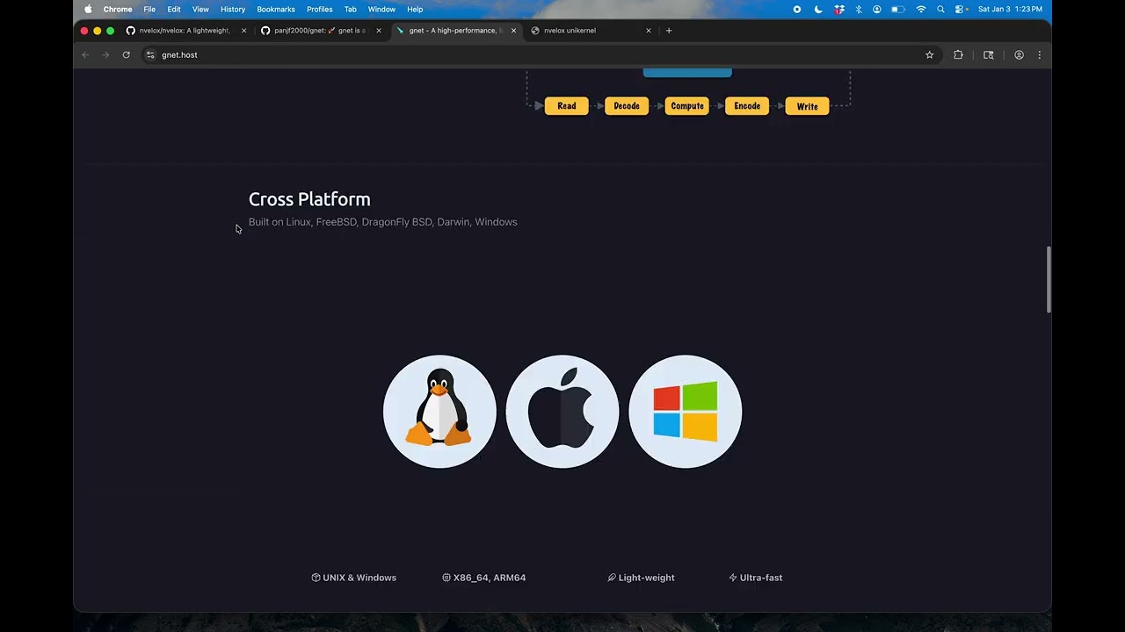Open the Profiles menu
This screenshot has height=632, width=1125.
[x=320, y=9]
